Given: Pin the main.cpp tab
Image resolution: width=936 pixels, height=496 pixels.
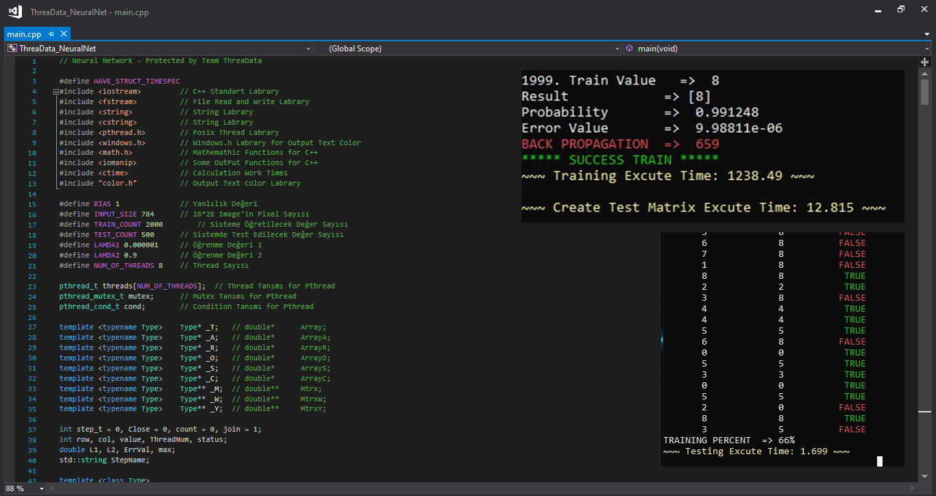Looking at the screenshot, I should (x=51, y=34).
